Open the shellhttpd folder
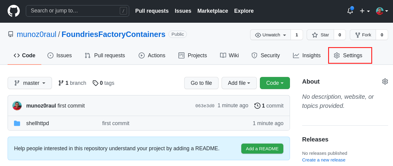This screenshot has height=166, width=393. [37, 123]
